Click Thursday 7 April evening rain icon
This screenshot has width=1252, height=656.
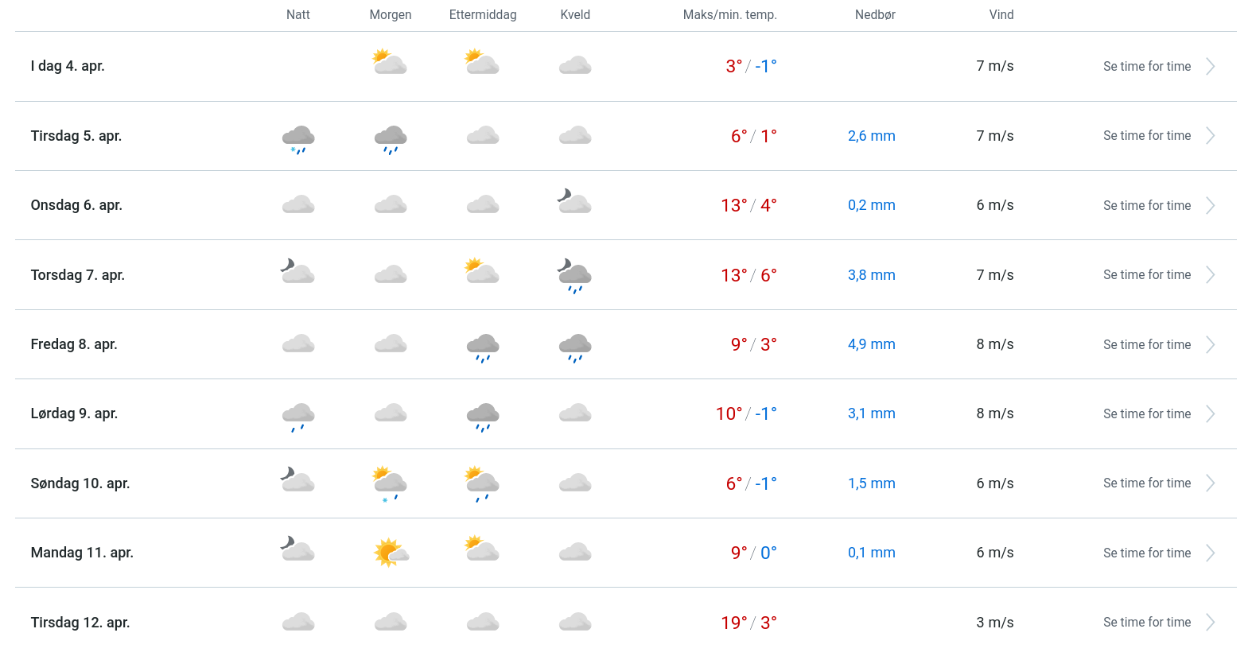574,276
